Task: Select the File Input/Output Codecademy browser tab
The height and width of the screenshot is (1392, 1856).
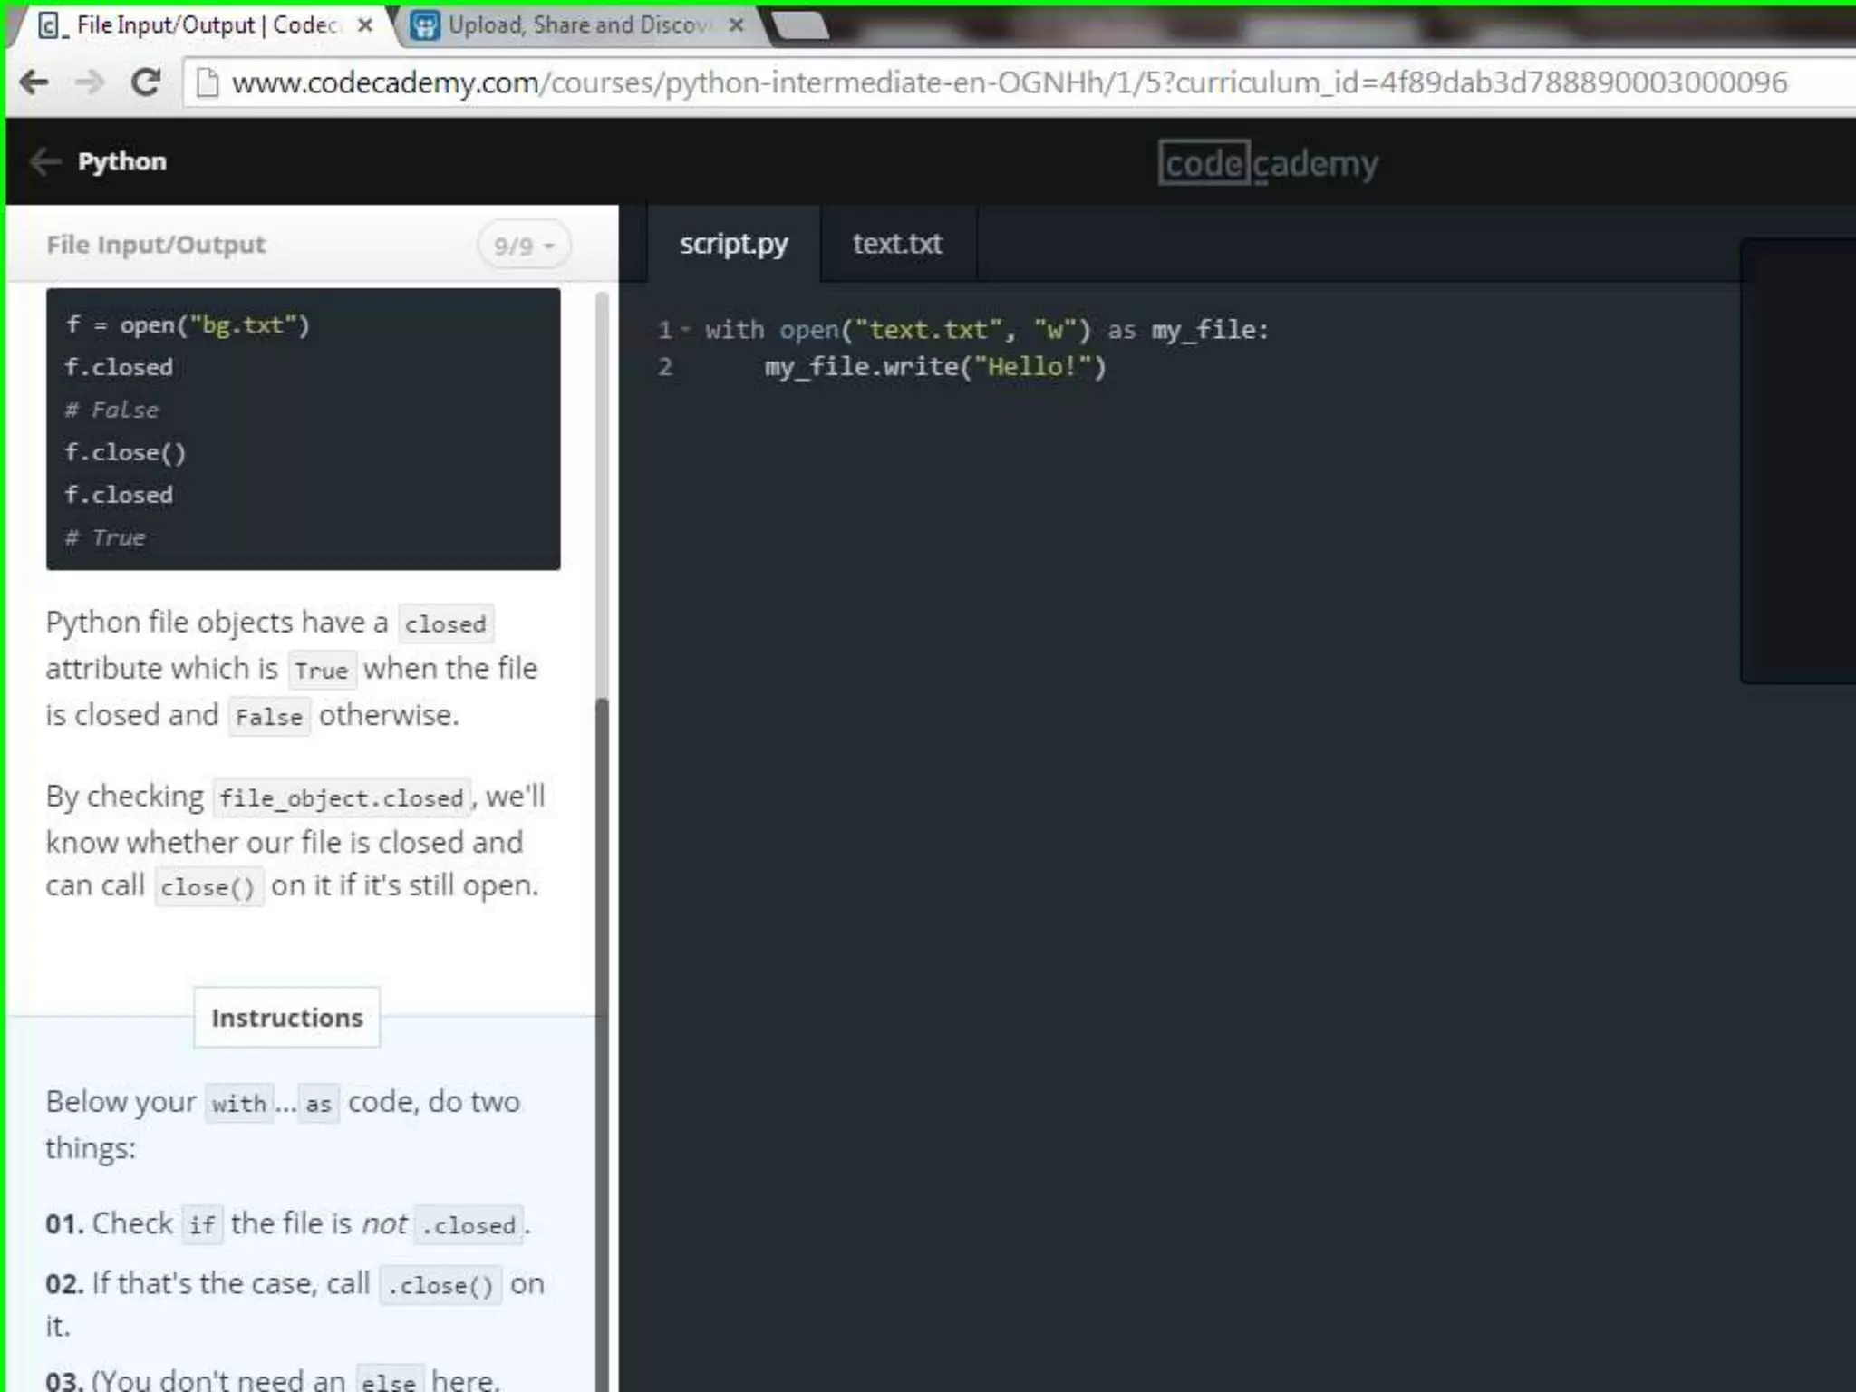Action: click(x=204, y=25)
